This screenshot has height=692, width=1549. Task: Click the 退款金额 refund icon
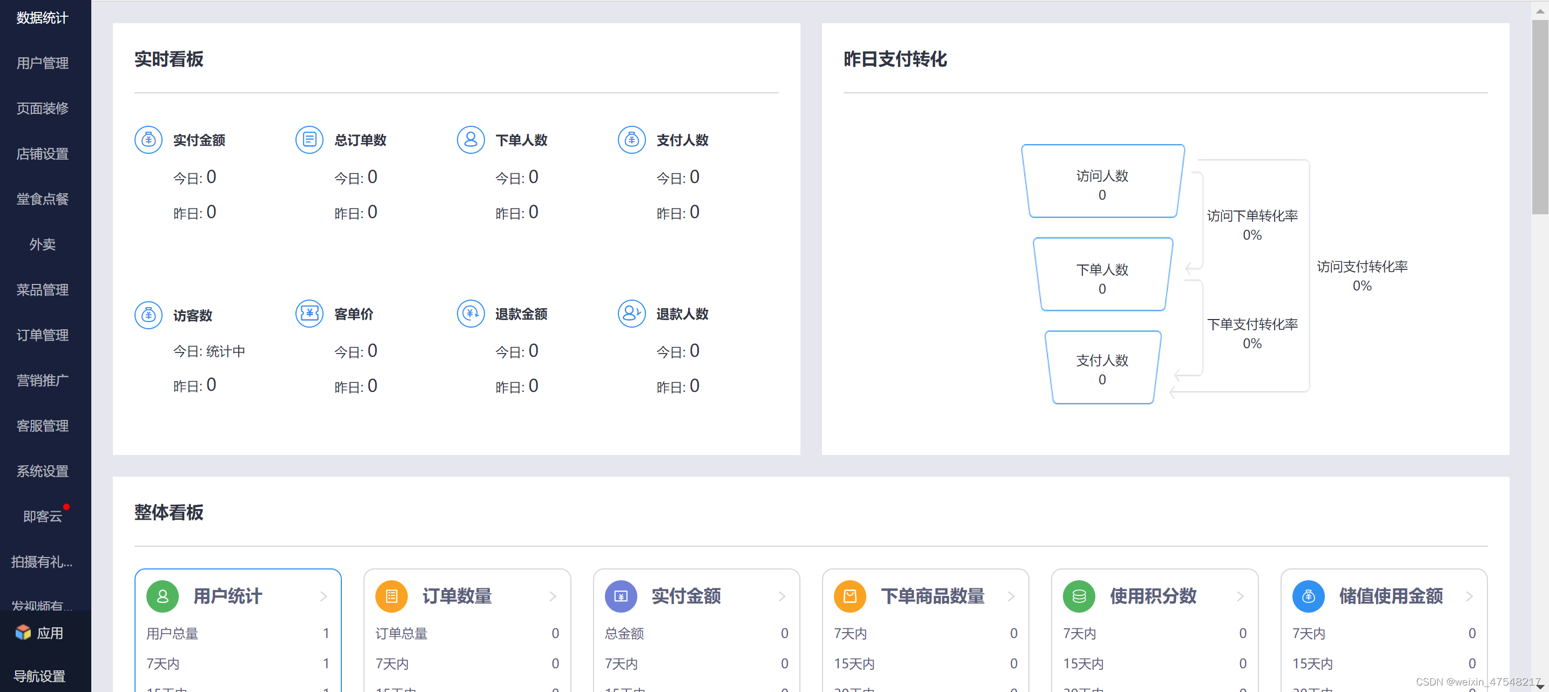tap(470, 313)
